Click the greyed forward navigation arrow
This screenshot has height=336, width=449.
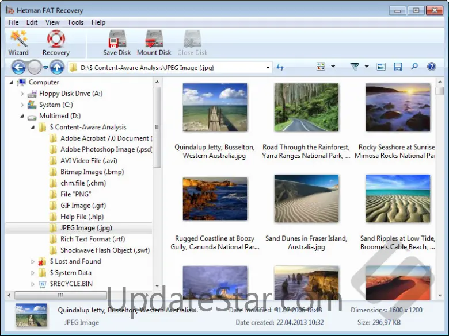pyautogui.click(x=35, y=68)
